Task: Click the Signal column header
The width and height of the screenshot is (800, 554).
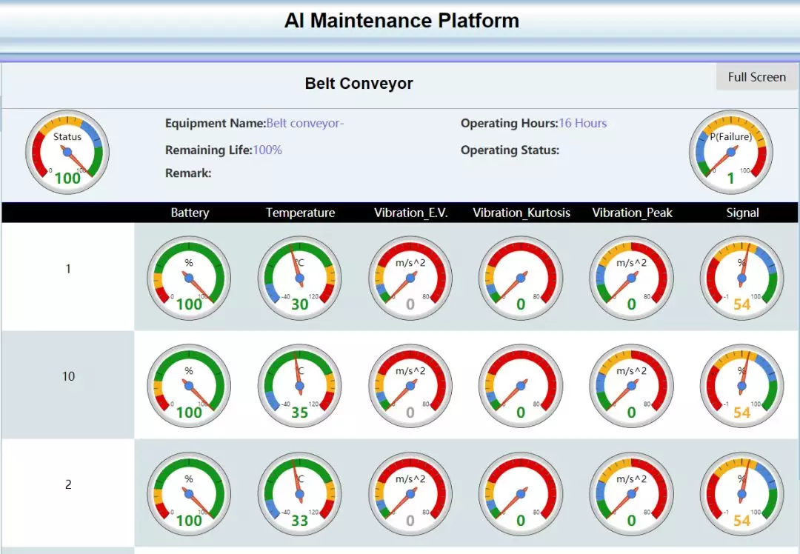Action: pos(742,213)
